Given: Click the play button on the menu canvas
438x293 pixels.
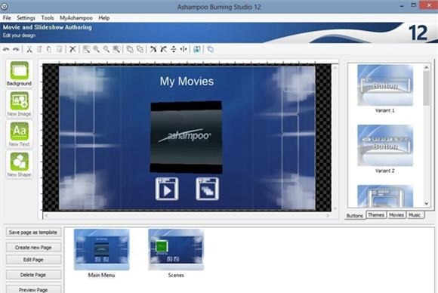Looking at the screenshot, I should 167,189.
